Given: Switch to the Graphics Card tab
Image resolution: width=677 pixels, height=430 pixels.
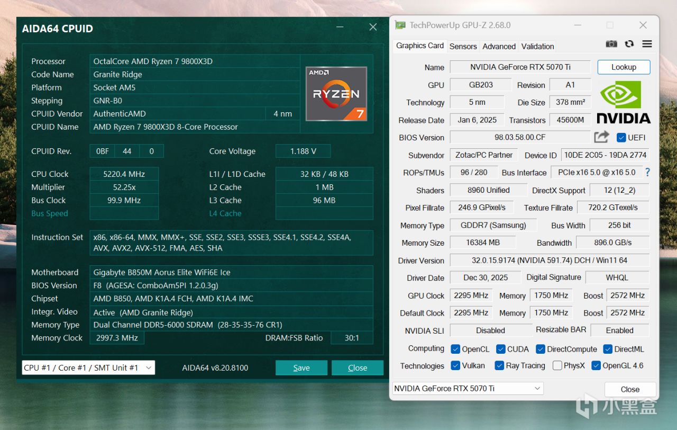Looking at the screenshot, I should point(420,46).
